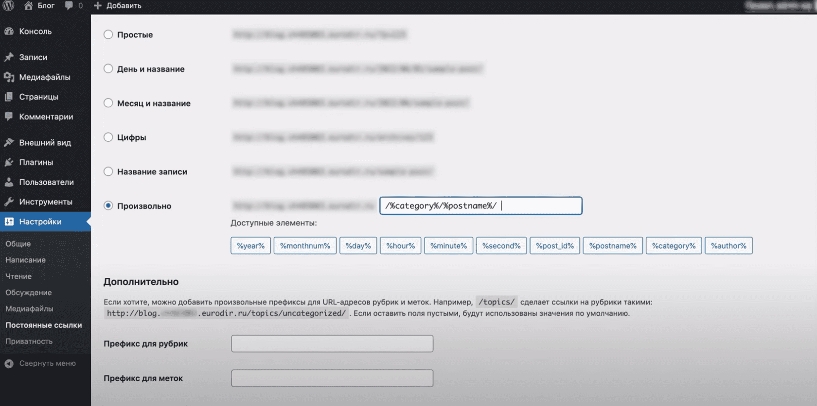Screen dimensions: 817x406
Task: Click the Страницы pages icon
Action: (x=9, y=97)
